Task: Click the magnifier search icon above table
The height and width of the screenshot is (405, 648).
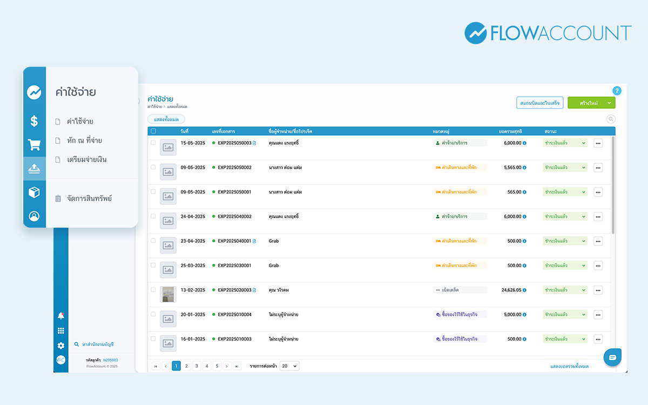Action: pos(611,119)
